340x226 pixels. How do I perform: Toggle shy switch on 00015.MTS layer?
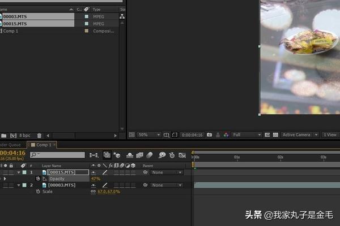click(93, 172)
